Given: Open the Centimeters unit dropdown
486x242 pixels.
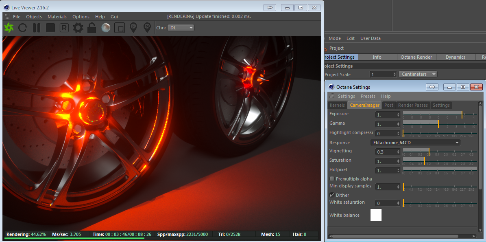Looking at the screenshot, I should tap(418, 74).
